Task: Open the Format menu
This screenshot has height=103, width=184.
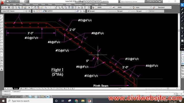Action: pyautogui.click(x=35, y=5)
